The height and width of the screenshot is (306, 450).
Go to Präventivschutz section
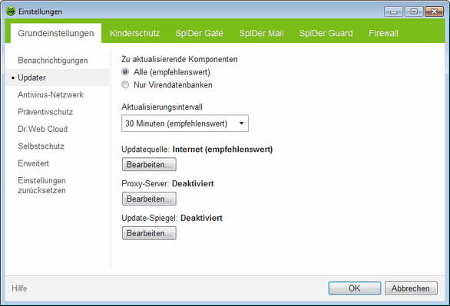point(45,112)
